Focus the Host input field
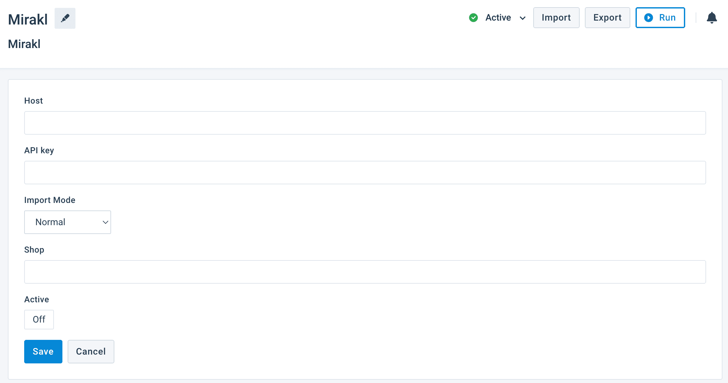The height and width of the screenshot is (383, 728). (365, 123)
